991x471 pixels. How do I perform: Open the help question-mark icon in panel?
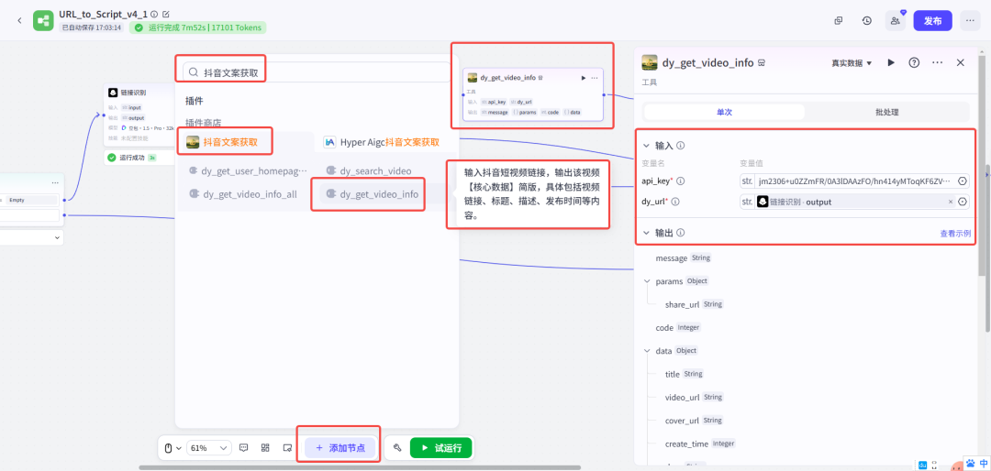pyautogui.click(x=914, y=62)
